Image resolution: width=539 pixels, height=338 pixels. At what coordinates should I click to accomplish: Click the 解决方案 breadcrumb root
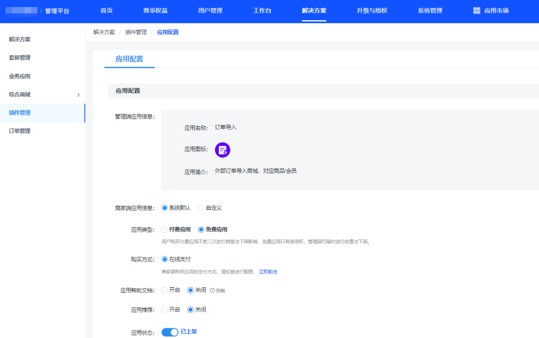pos(104,32)
